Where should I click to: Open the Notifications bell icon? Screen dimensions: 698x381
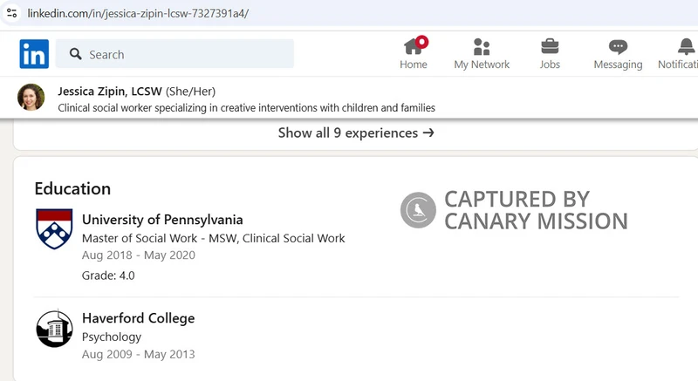tap(686, 47)
